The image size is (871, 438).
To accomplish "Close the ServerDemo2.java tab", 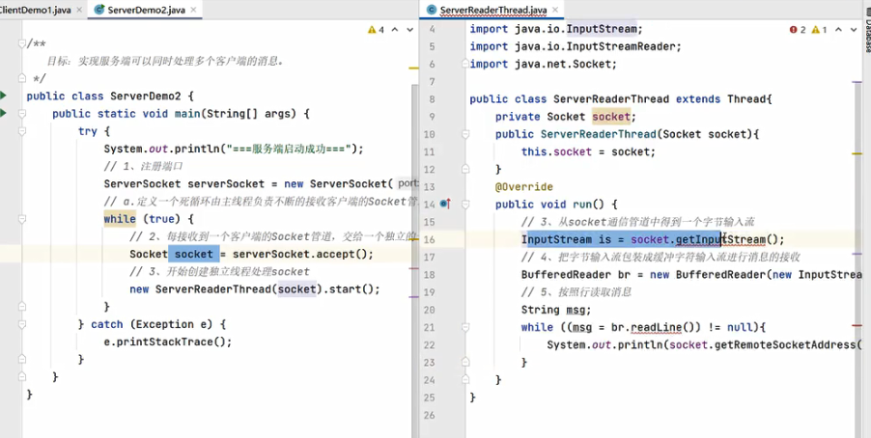I will pyautogui.click(x=194, y=10).
